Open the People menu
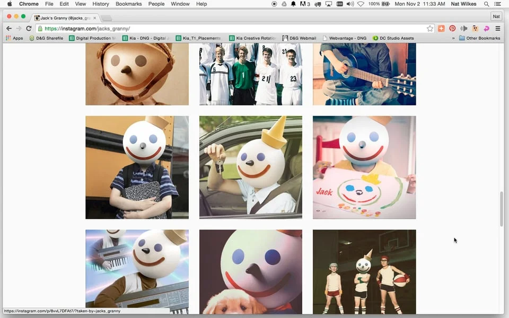Screen dimensions: 509x318 (x=156, y=4)
